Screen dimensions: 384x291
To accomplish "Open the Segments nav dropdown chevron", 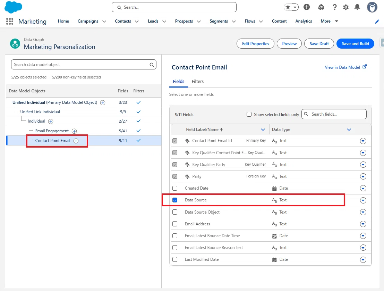I will pos(234,22).
